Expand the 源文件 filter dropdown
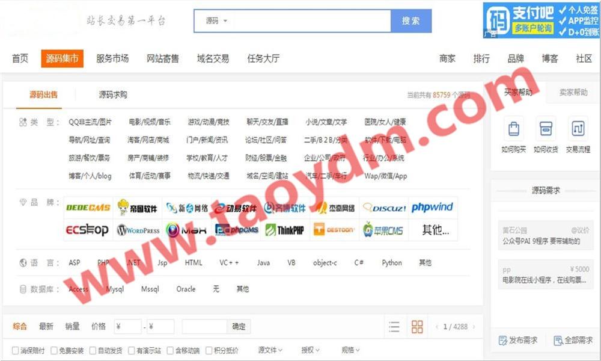 tap(270, 350)
